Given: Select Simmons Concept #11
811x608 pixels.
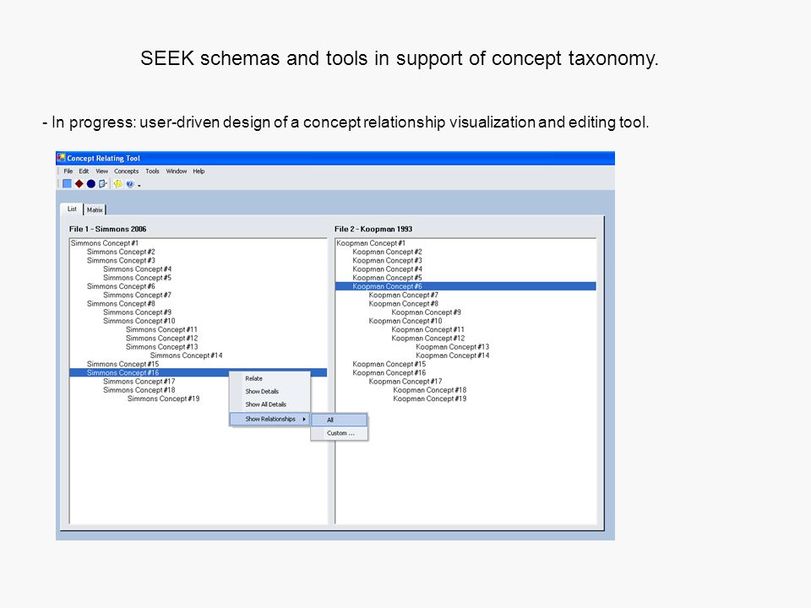Looking at the screenshot, I should [x=161, y=329].
